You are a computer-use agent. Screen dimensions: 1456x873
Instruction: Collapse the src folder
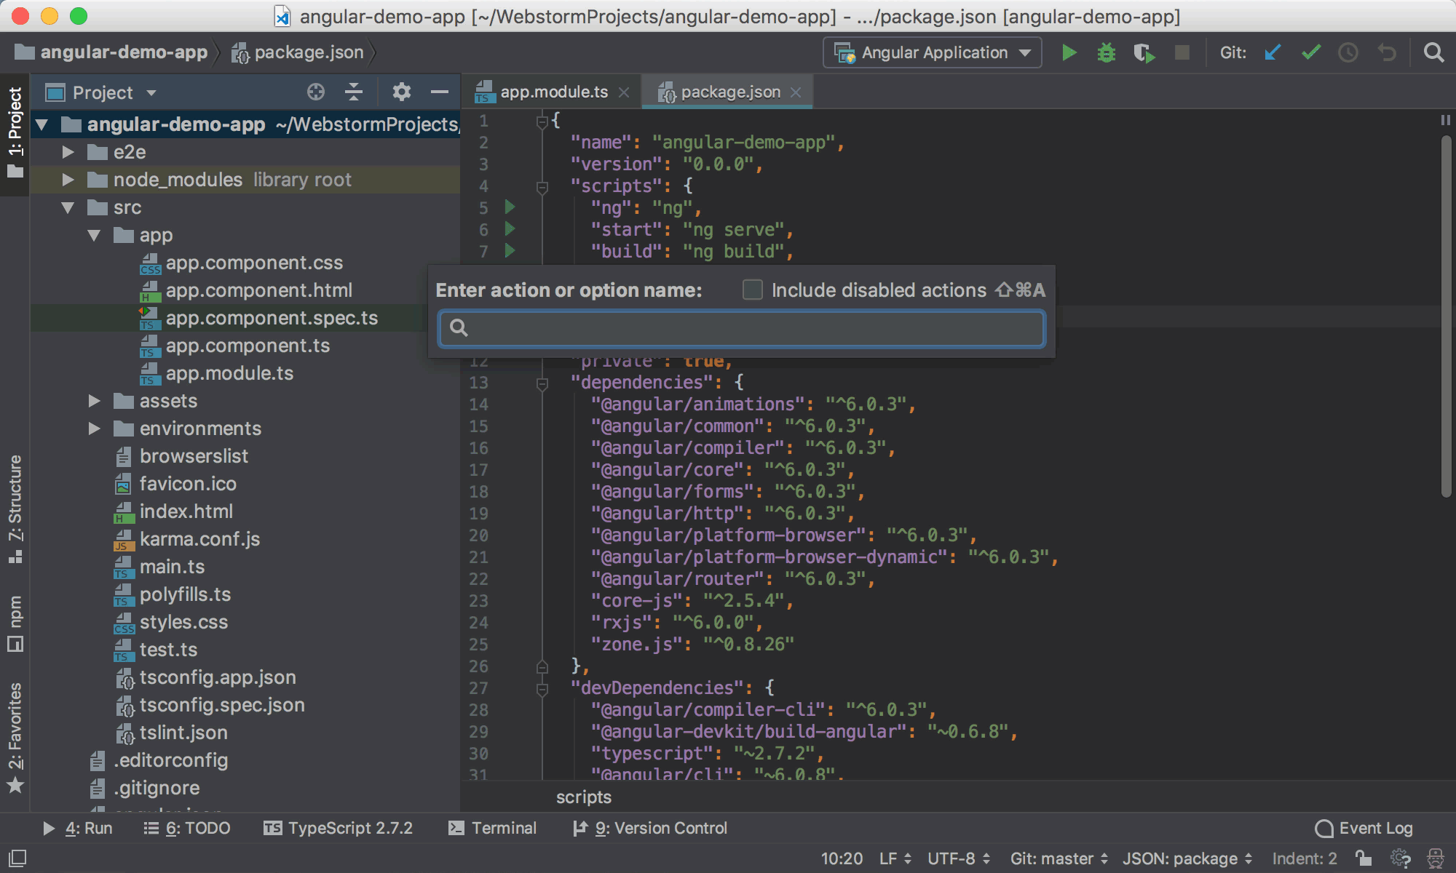tap(68, 207)
